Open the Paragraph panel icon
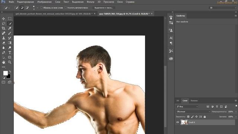This screenshot has width=238, height=134. 171,43
